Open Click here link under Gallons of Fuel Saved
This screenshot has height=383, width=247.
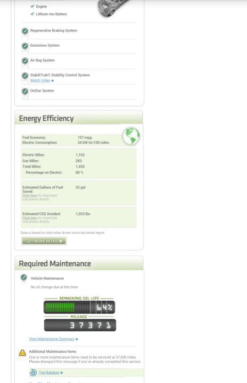tap(30, 196)
